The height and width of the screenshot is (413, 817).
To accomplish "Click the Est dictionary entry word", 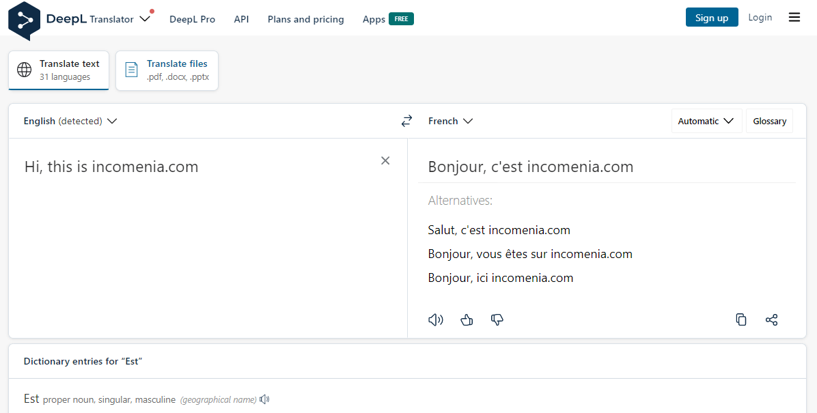I will (31, 399).
